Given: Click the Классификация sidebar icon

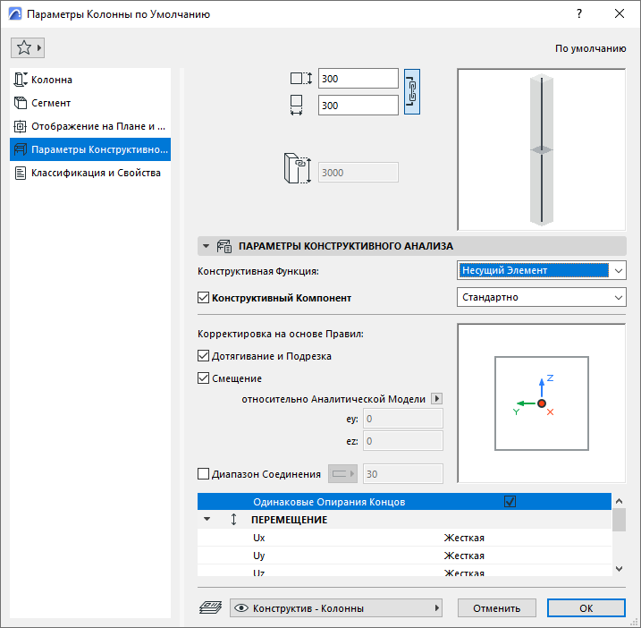Looking at the screenshot, I should tap(21, 173).
